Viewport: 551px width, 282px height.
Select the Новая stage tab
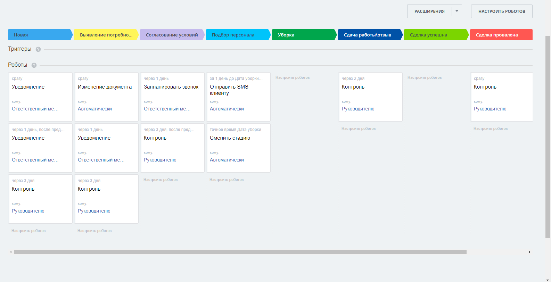point(40,35)
